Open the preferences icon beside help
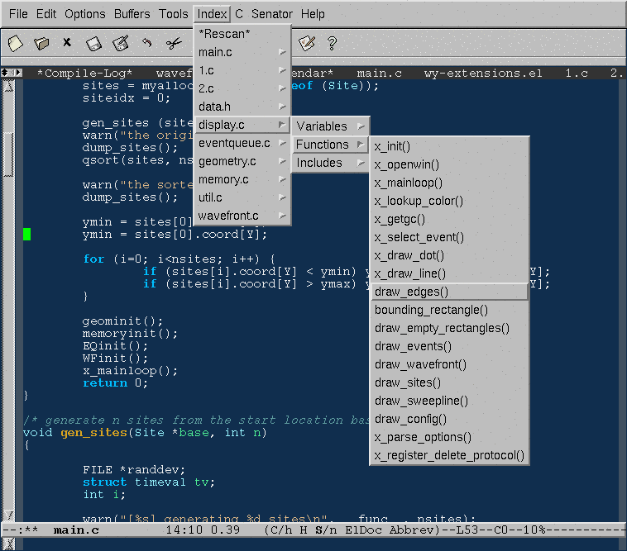Viewport: 627px width, 551px height. click(307, 43)
